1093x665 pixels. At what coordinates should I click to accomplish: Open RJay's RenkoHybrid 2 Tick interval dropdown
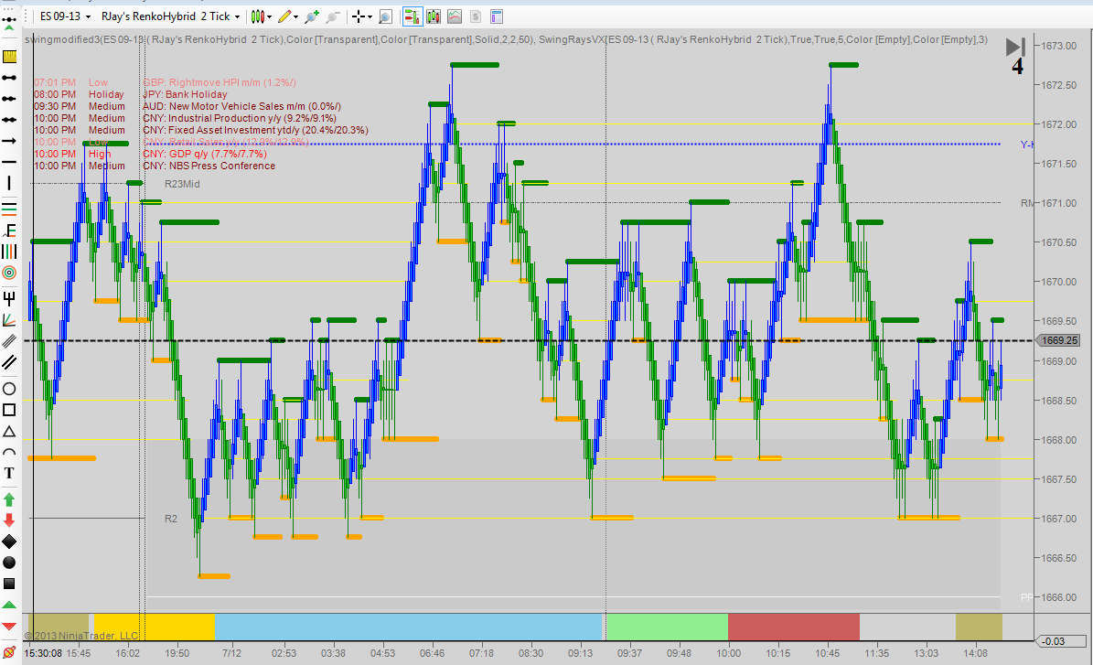click(170, 16)
